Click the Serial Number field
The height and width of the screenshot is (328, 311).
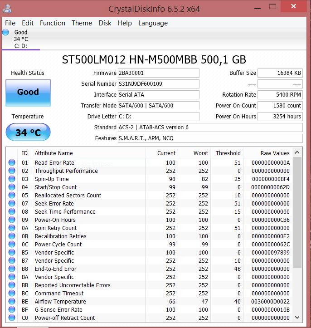point(158,84)
